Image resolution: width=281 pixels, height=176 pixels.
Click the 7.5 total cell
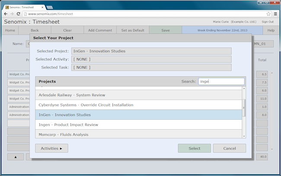click(x=262, y=82)
